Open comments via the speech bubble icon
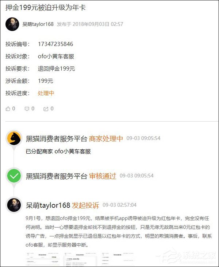This screenshot has width=219, height=267. [x=27, y=109]
